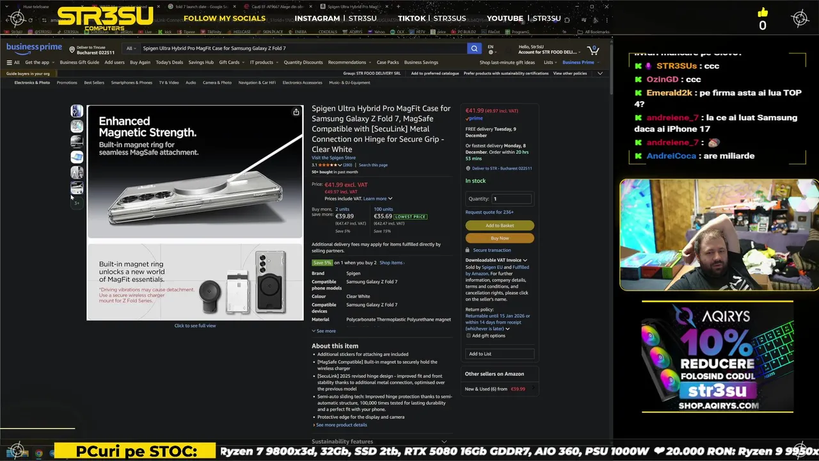Image resolution: width=819 pixels, height=461 pixels.
Task: Expand the Sustainability features section
Action: pyautogui.click(x=379, y=441)
